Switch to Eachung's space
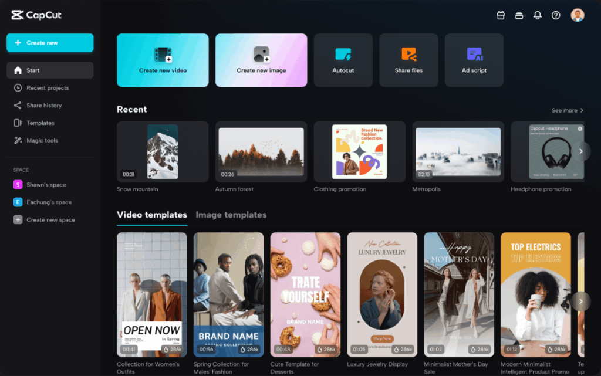The image size is (601, 376). [x=50, y=202]
